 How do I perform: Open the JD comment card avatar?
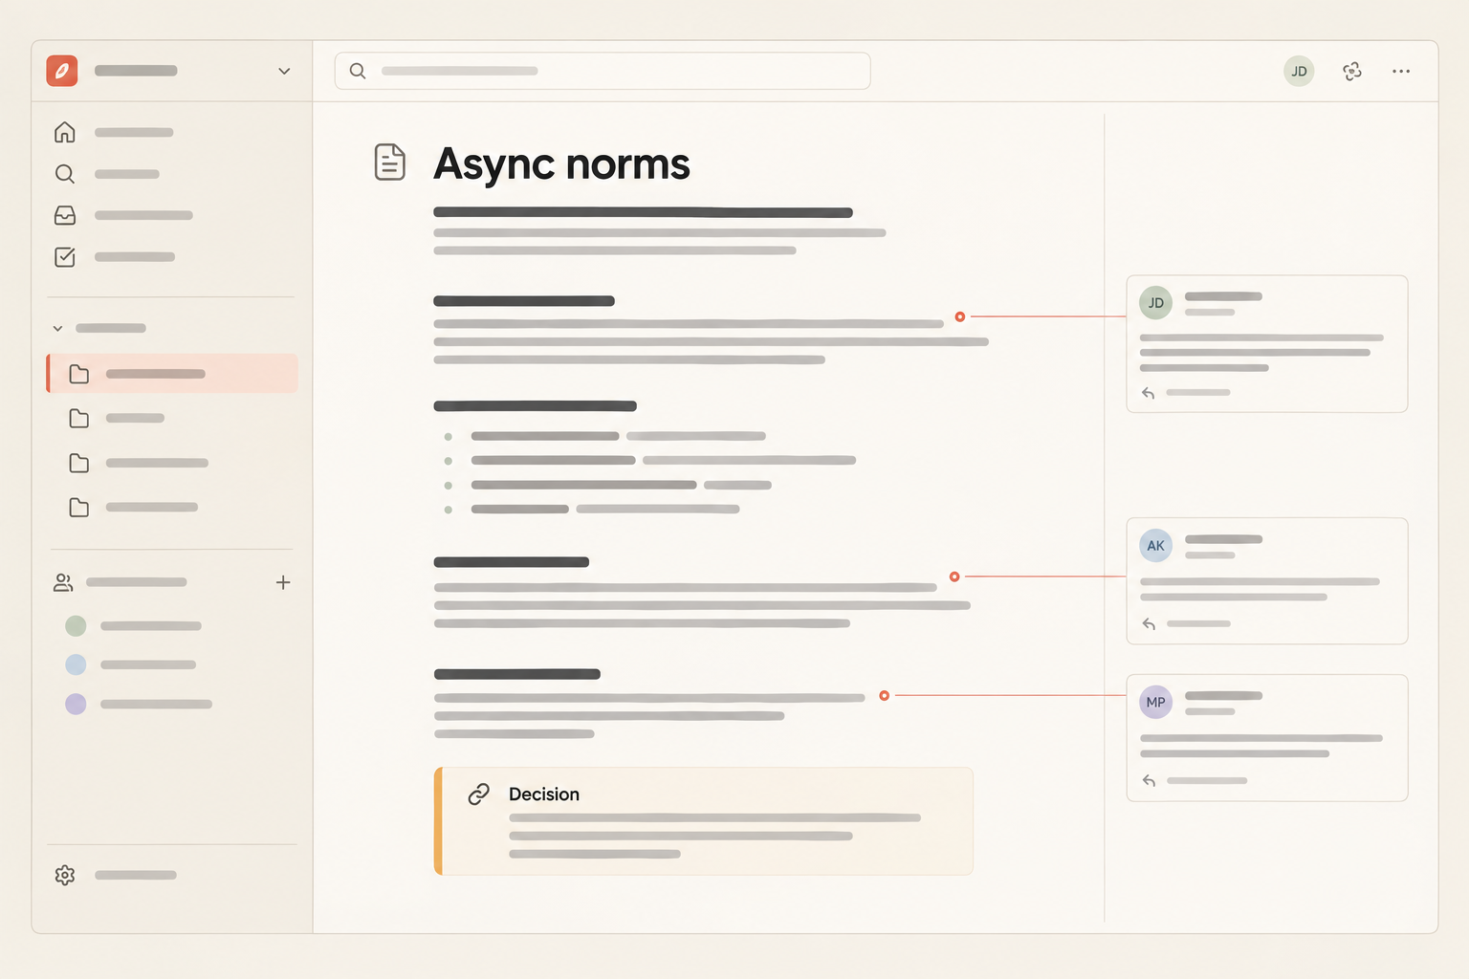tap(1156, 303)
